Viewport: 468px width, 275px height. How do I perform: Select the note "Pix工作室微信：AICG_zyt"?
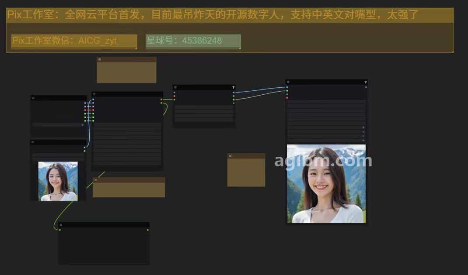click(74, 41)
